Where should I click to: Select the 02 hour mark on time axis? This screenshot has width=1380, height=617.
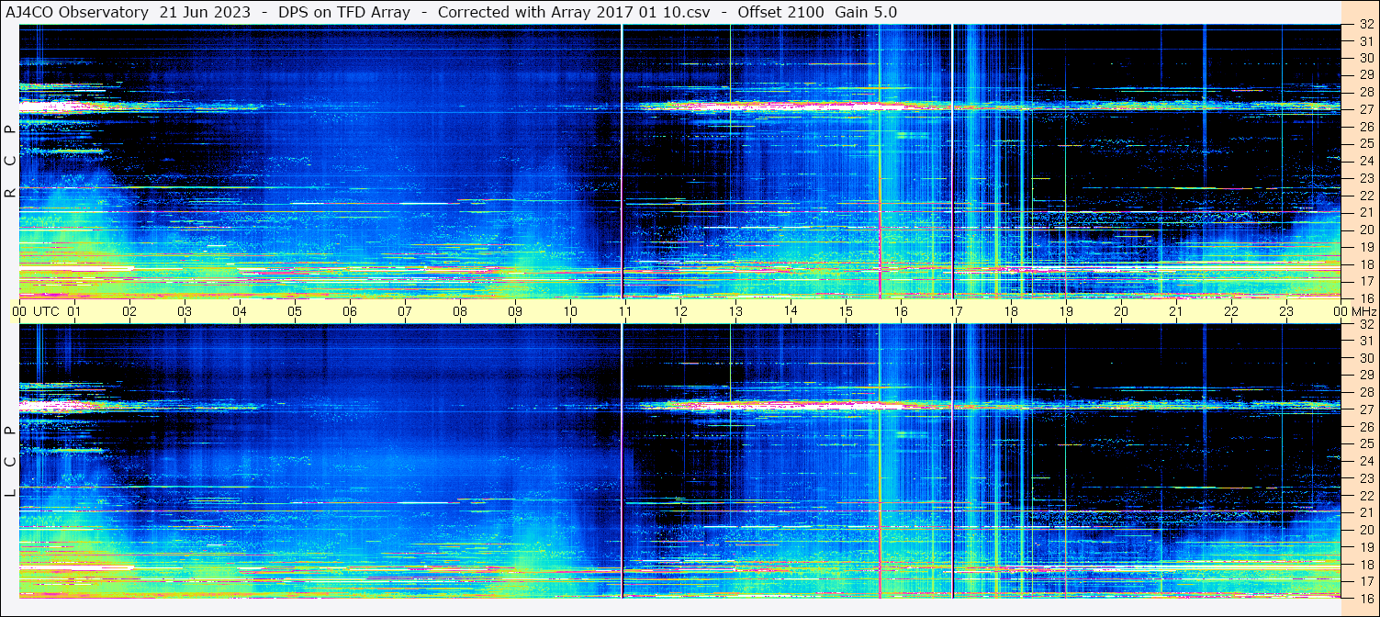pyautogui.click(x=129, y=311)
